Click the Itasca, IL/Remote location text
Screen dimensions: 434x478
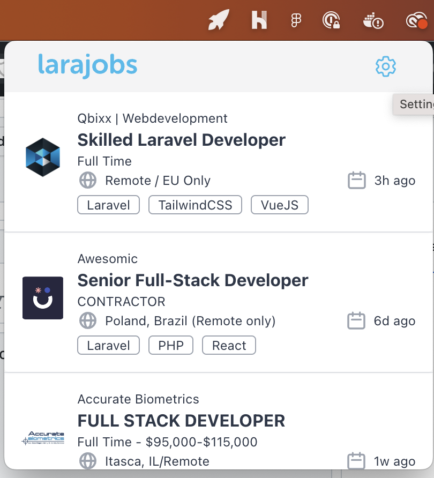158,461
